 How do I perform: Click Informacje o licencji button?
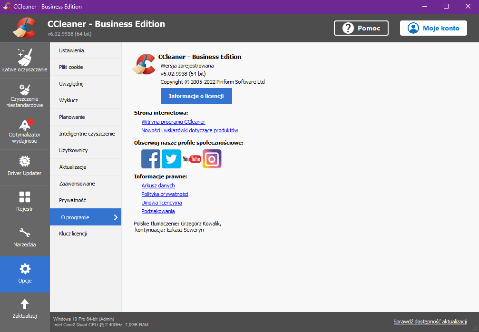click(196, 96)
